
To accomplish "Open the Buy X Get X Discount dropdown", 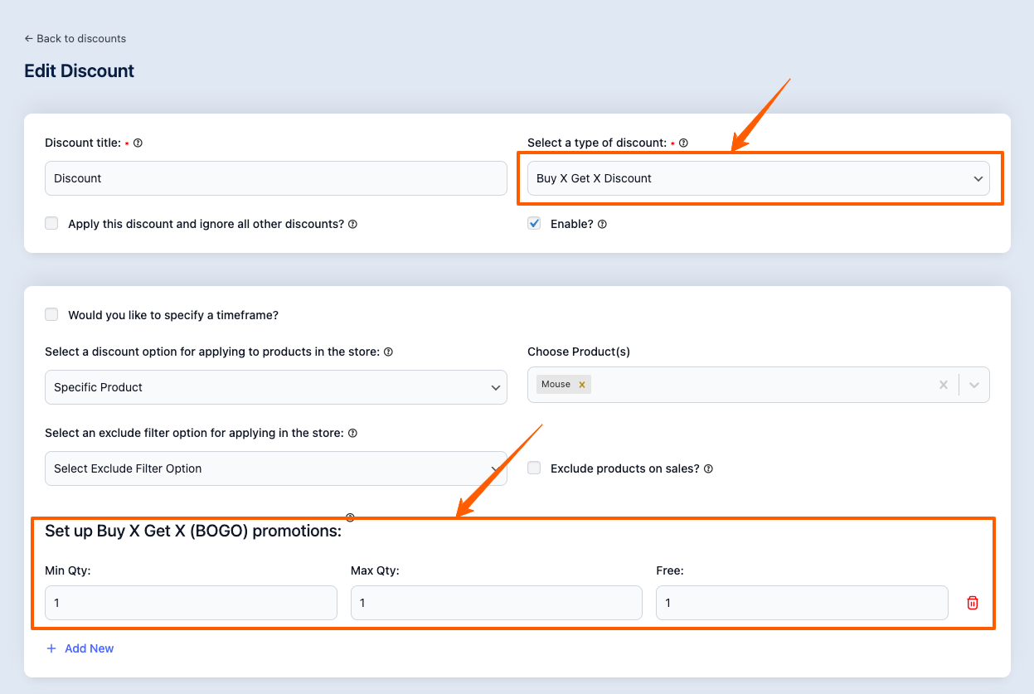I will 758,178.
